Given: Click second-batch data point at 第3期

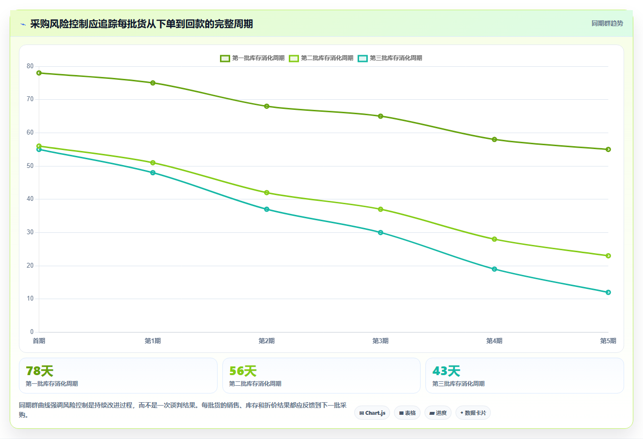Looking at the screenshot, I should [x=380, y=209].
